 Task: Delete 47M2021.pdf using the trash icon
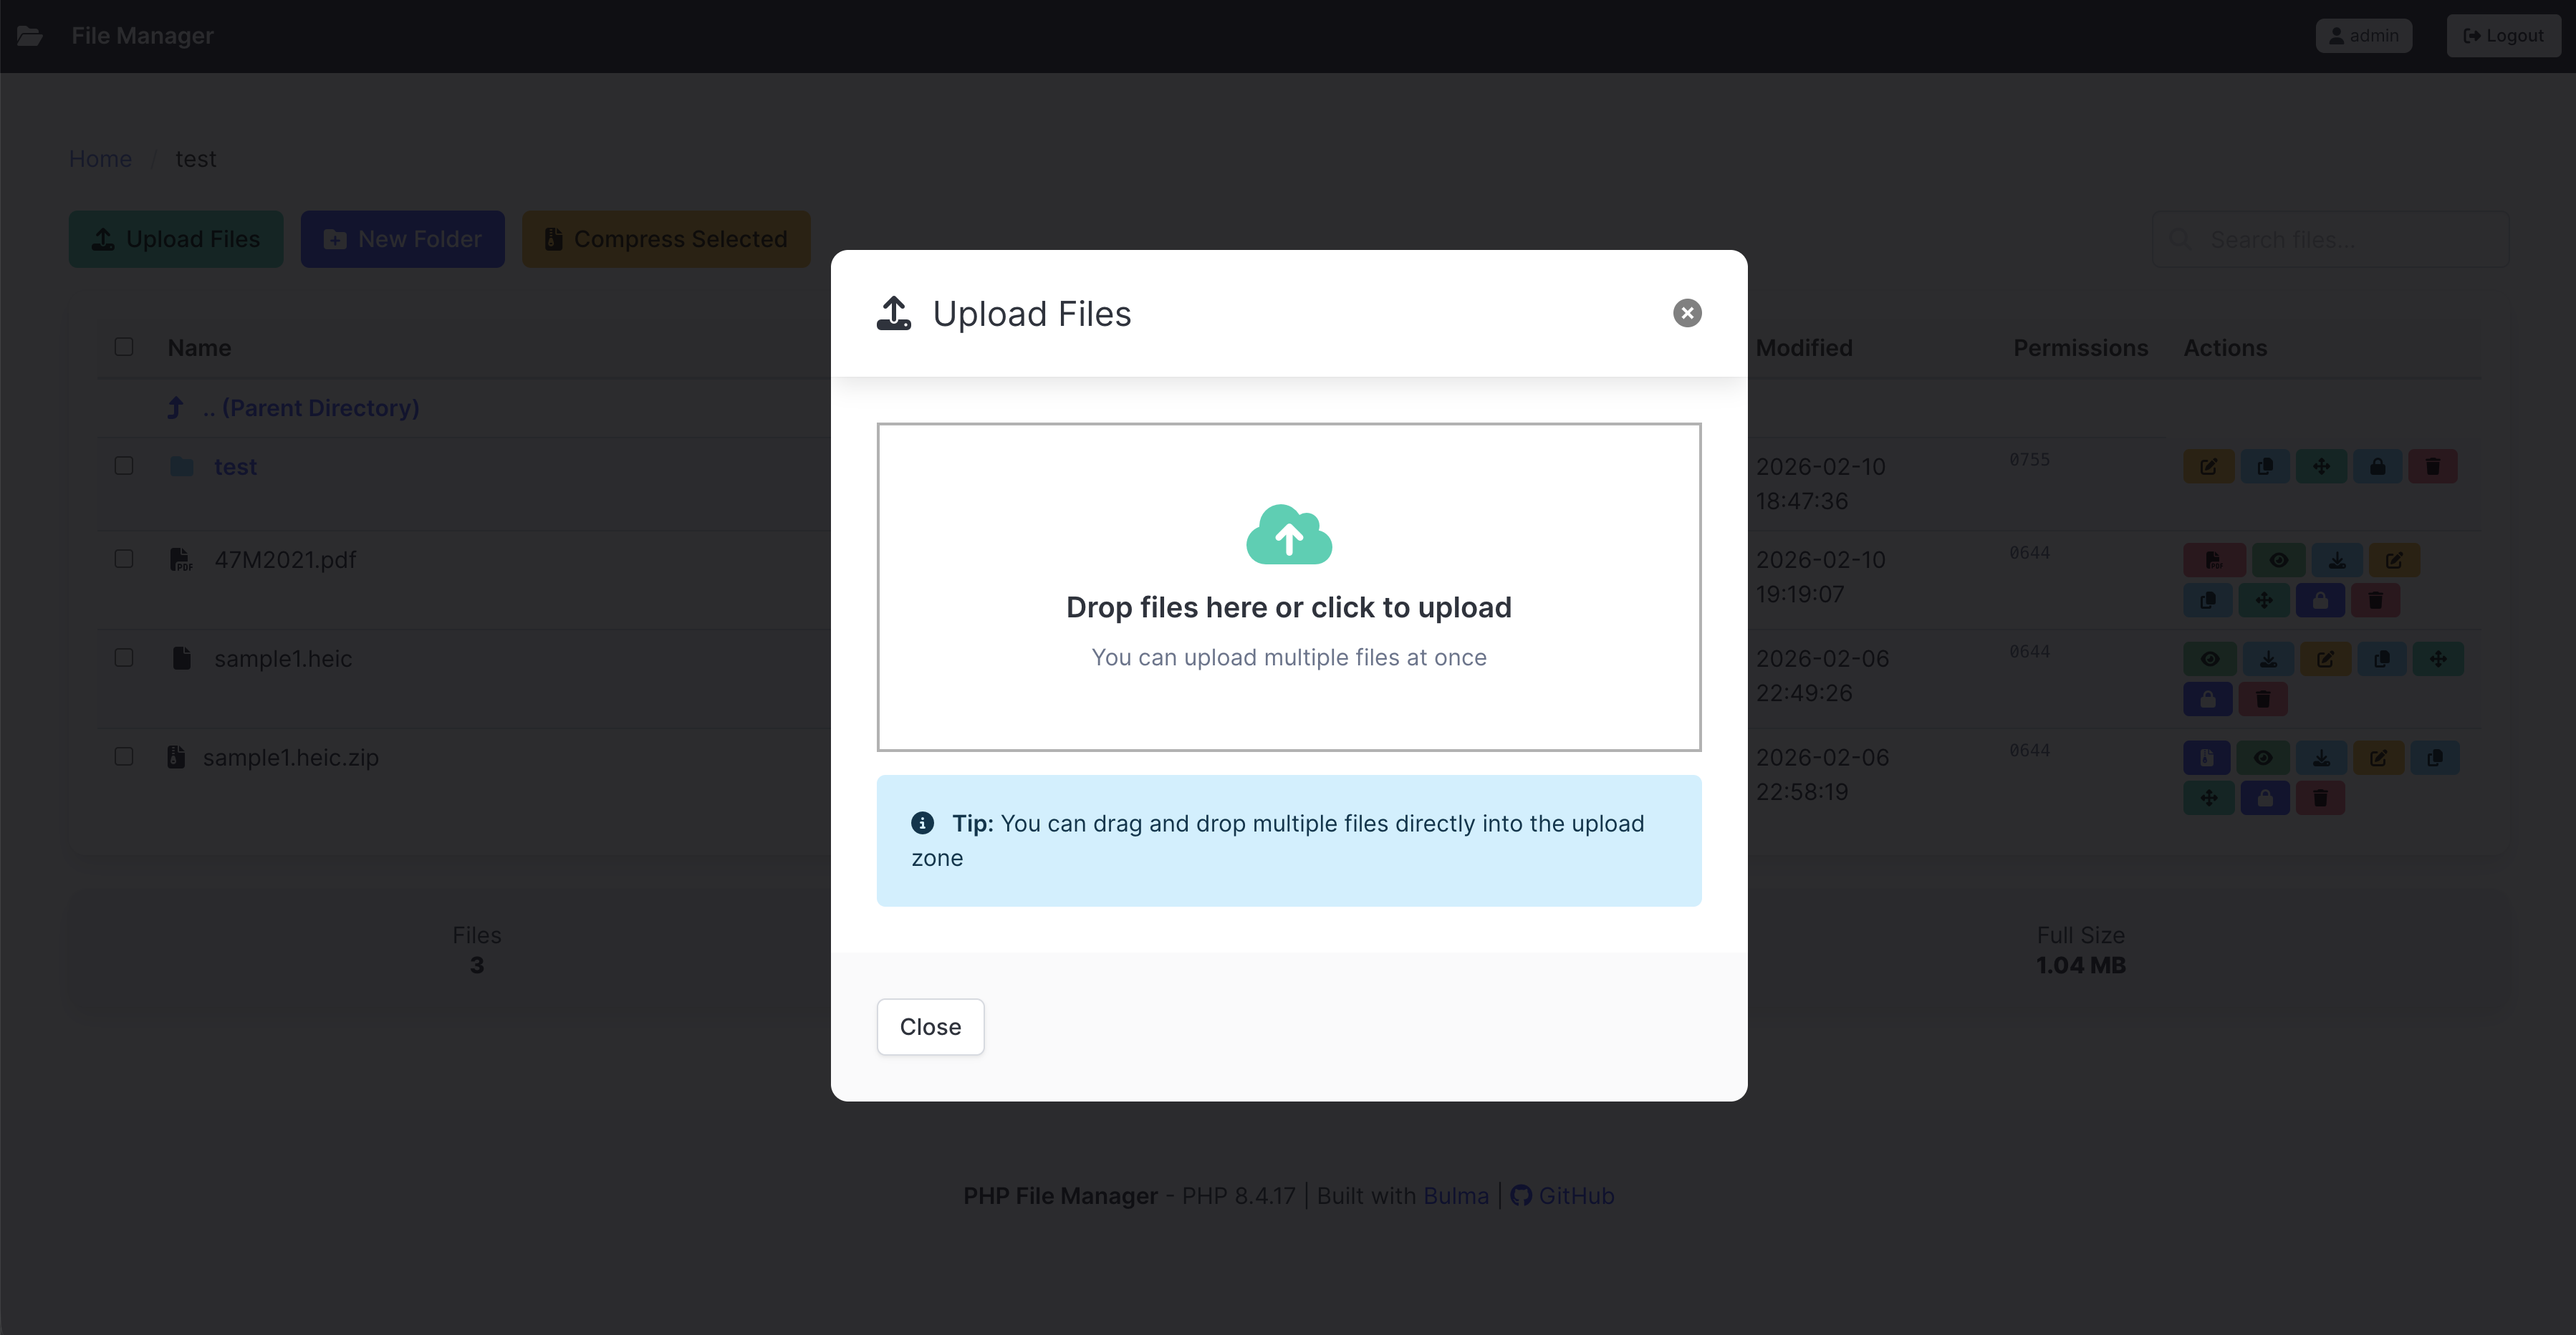[x=2377, y=600]
